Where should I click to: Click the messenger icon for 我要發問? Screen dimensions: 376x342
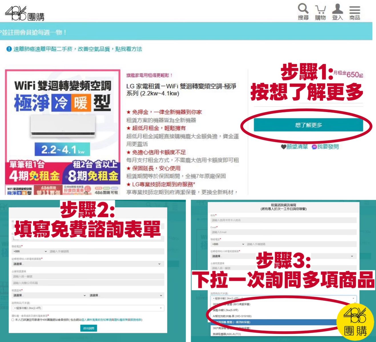tap(314, 147)
